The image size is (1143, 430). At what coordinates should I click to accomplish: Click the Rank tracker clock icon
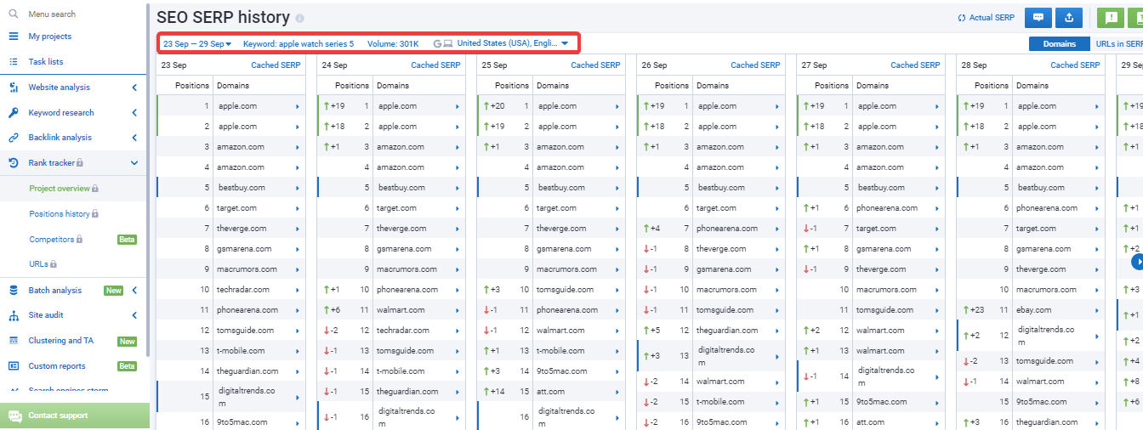[x=13, y=162]
